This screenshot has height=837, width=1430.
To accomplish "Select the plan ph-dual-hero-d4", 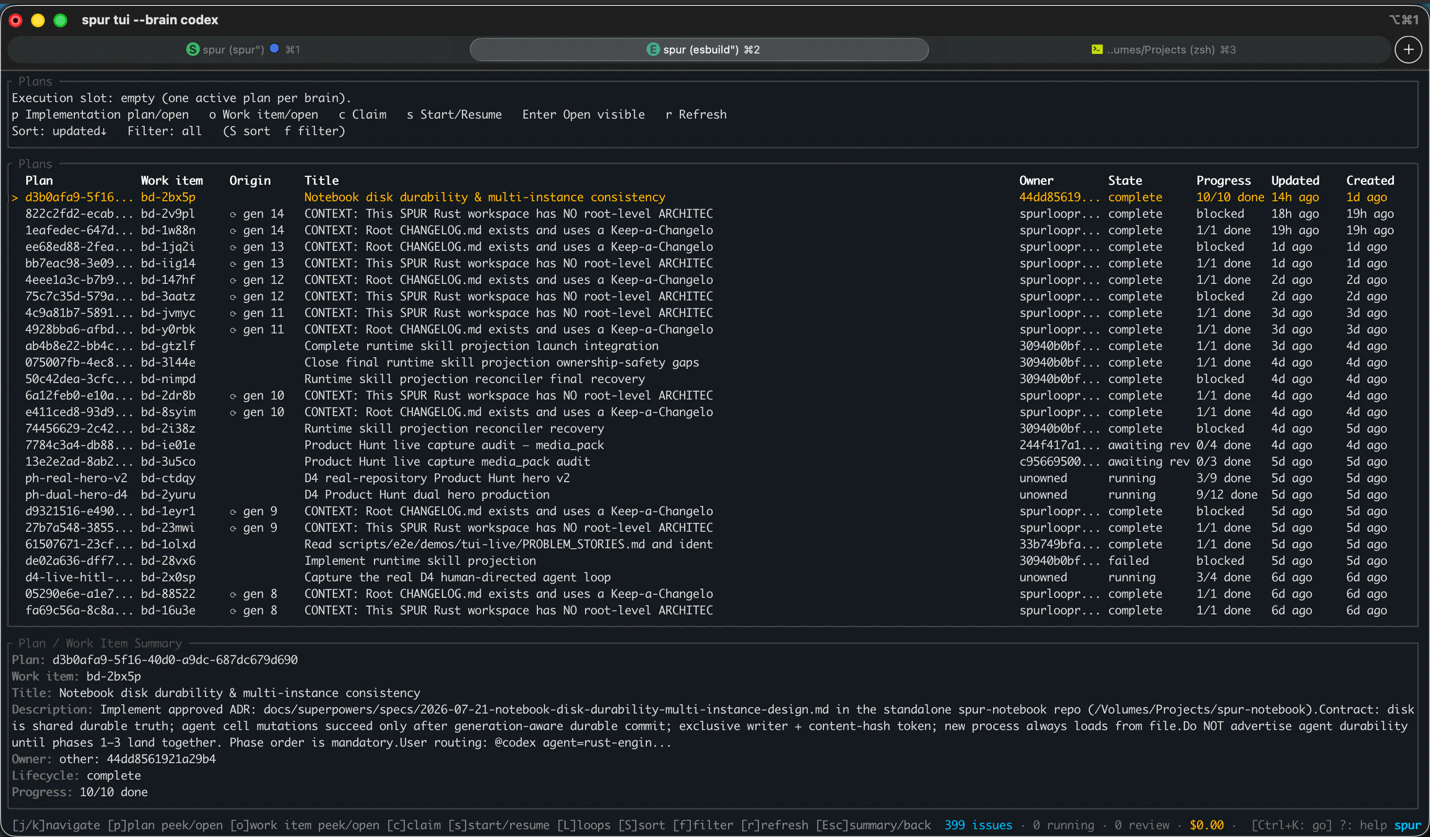I will coord(76,494).
